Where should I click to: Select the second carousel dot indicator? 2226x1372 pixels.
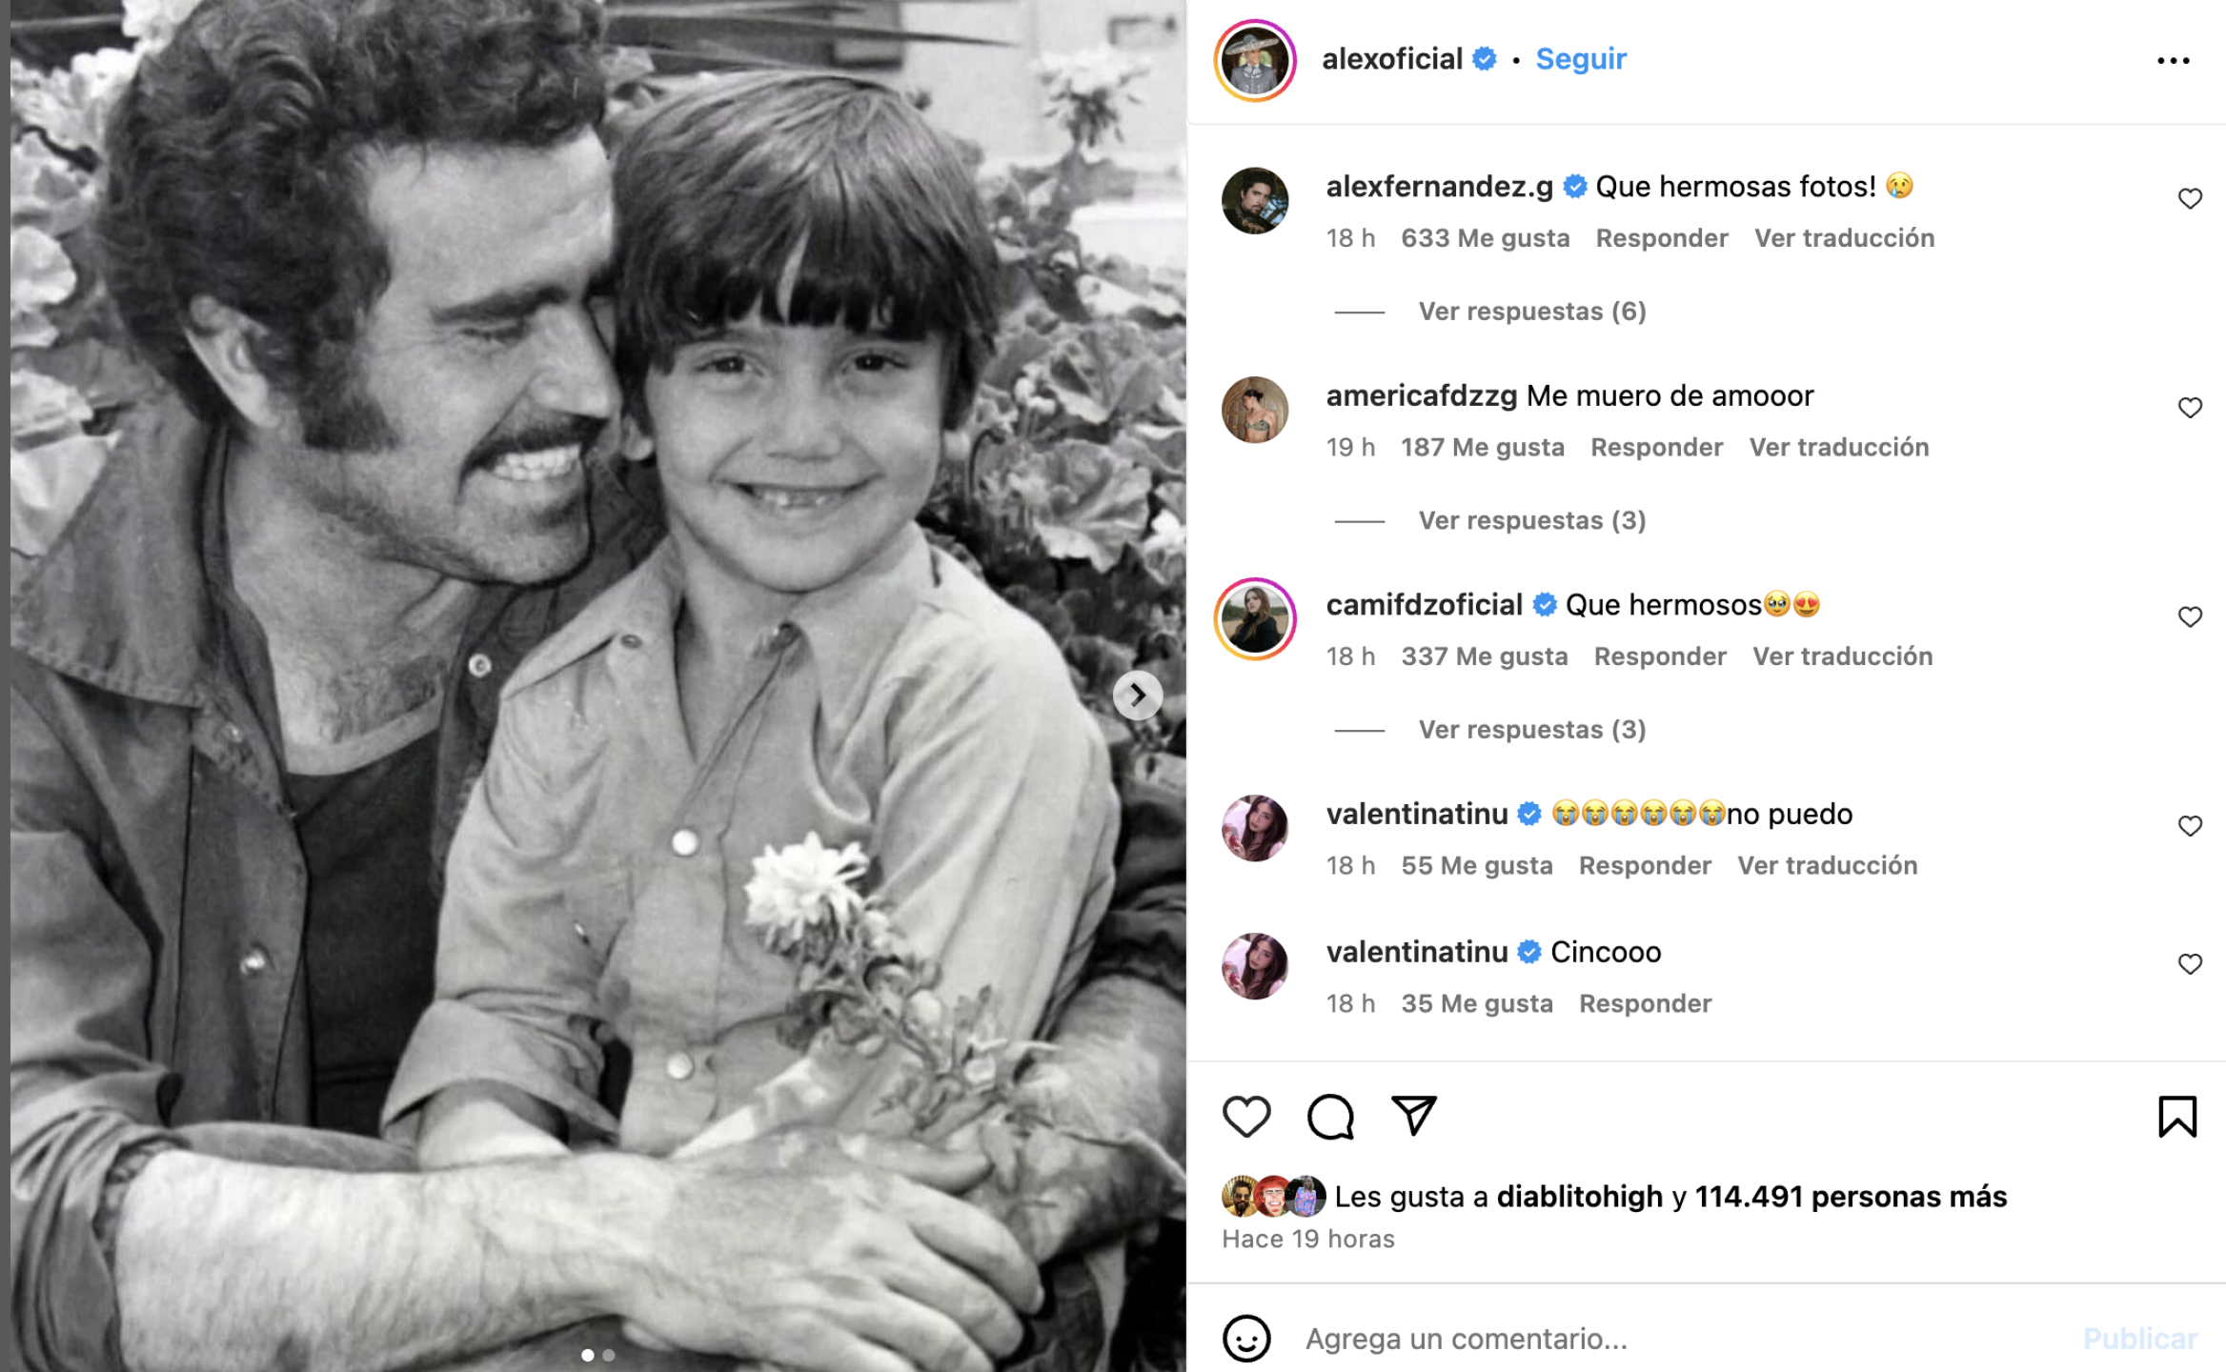(x=609, y=1355)
